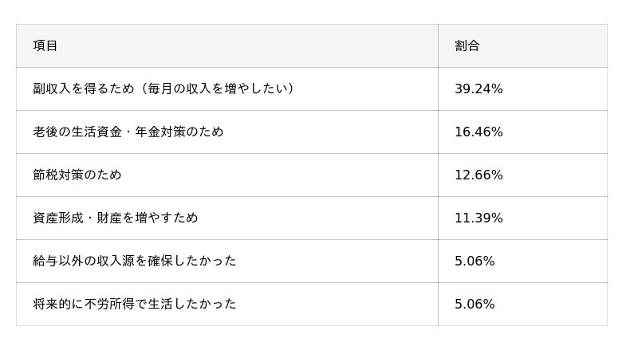Select the 給与以外の収入源を確保したかった cell
Viewport: 638px width, 350px height.
pyautogui.click(x=135, y=262)
